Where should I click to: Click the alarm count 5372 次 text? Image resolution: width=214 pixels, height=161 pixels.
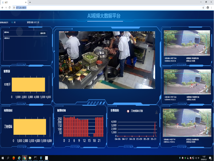(33, 22)
